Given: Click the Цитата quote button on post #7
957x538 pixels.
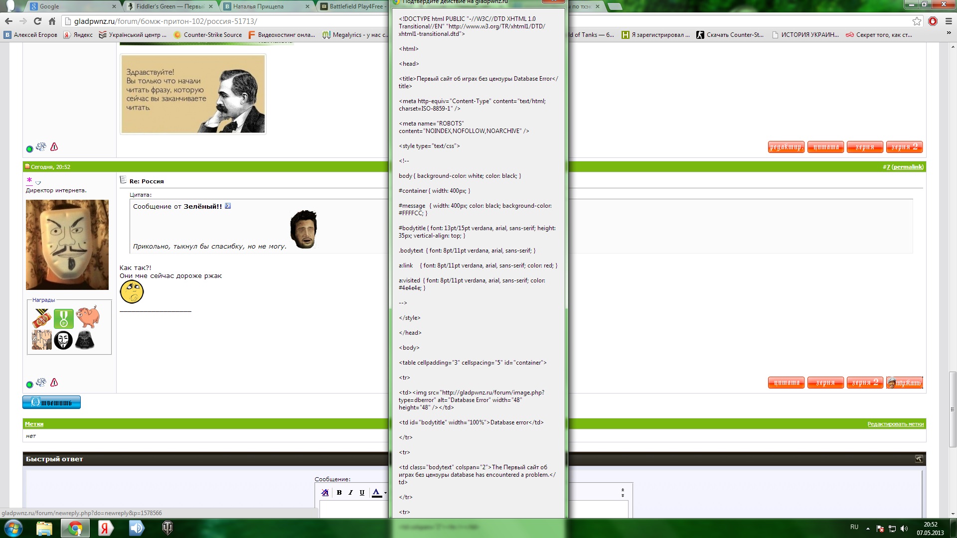Looking at the screenshot, I should (x=787, y=383).
